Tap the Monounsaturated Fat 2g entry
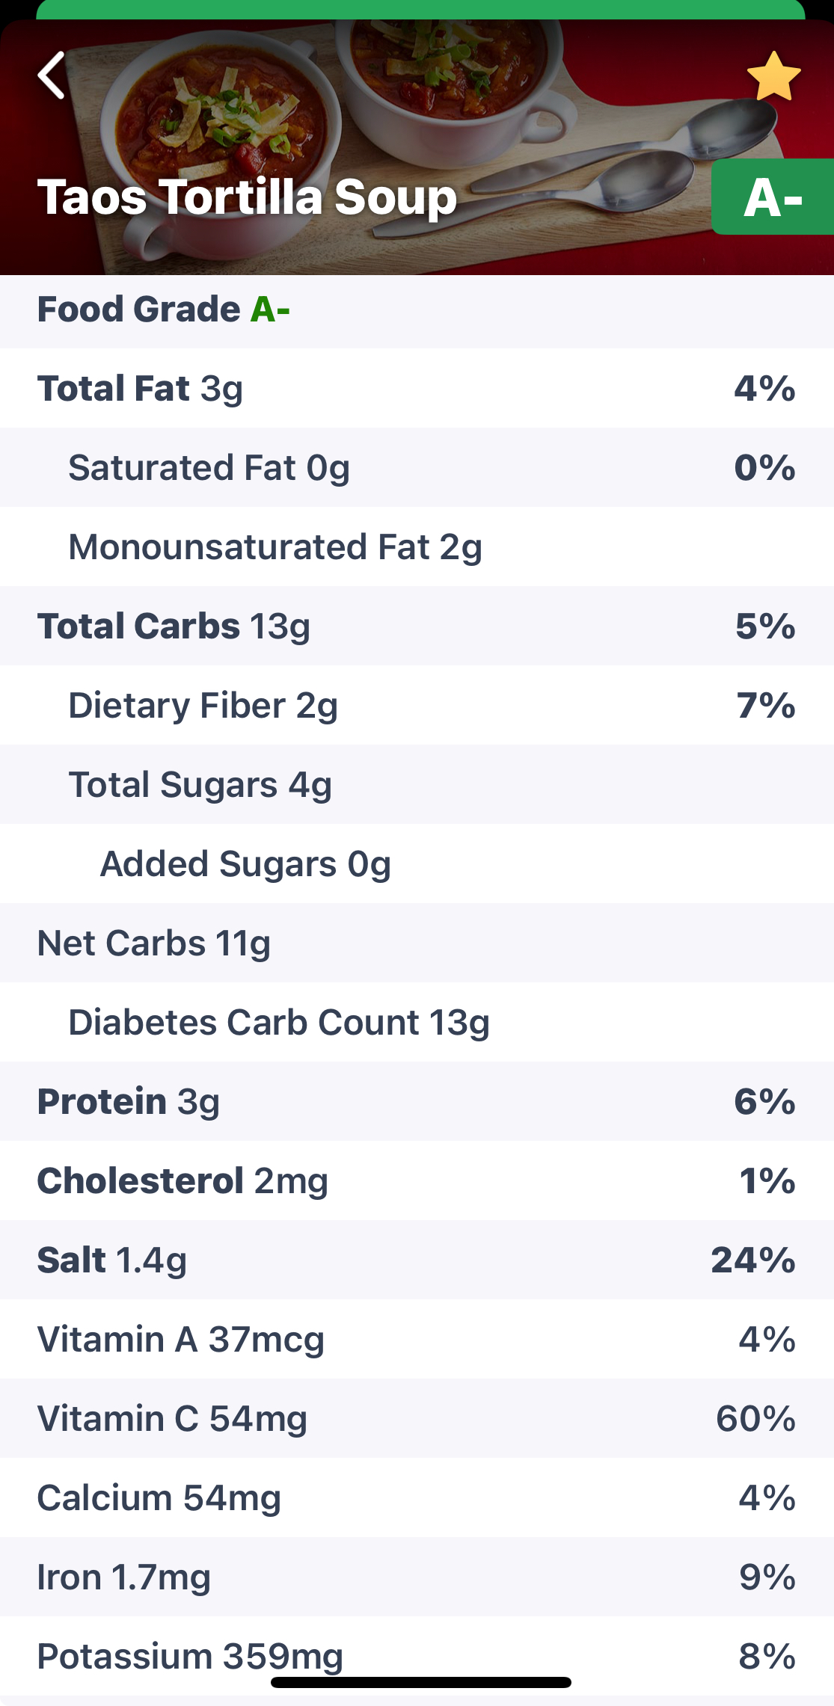This screenshot has height=1706, width=834. [275, 547]
